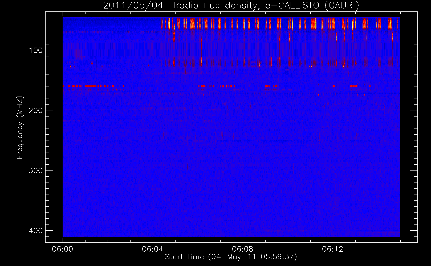Click the 06:04 time tick label
Viewport: 431px width, 266px height.
[x=153, y=249]
